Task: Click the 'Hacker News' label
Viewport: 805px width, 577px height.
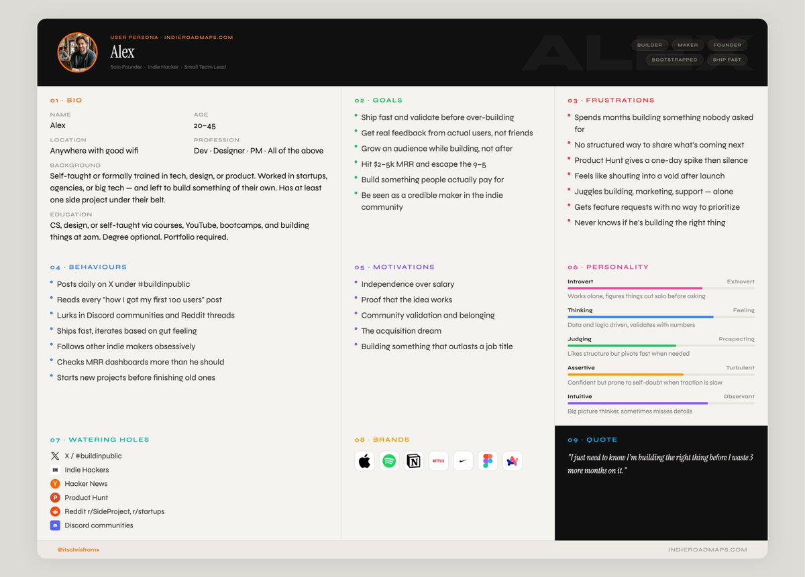Action: [86, 484]
